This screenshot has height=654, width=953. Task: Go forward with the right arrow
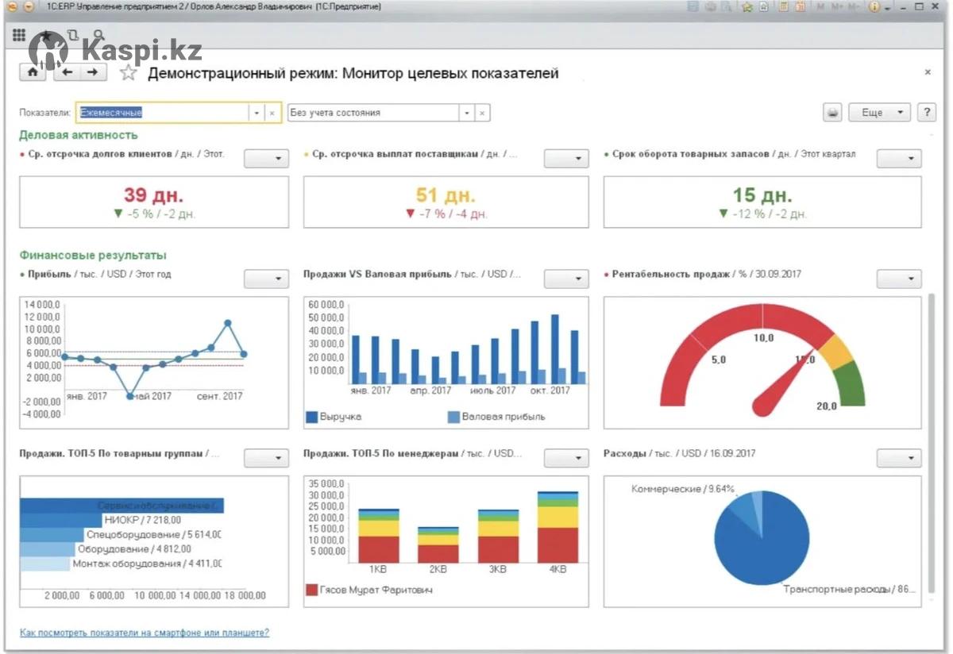93,72
